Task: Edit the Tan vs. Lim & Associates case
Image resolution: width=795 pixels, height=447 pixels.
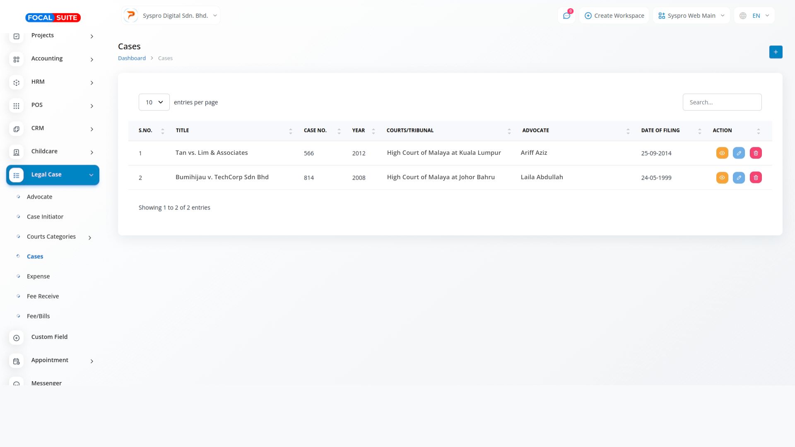Action: tap(739, 153)
